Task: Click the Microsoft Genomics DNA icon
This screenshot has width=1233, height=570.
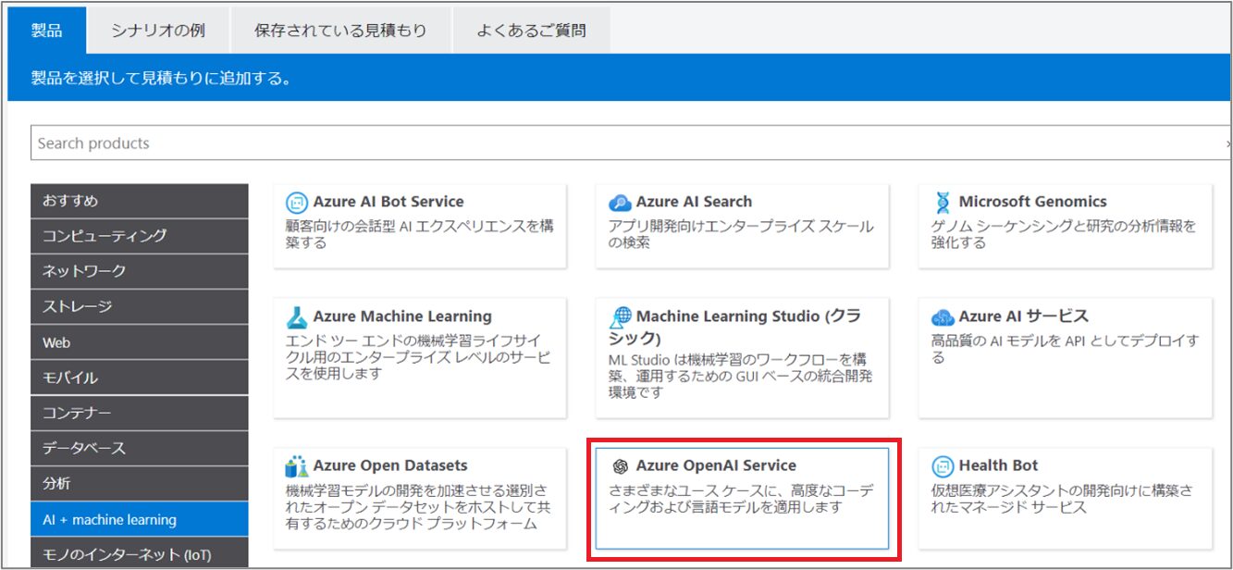Action: (943, 203)
